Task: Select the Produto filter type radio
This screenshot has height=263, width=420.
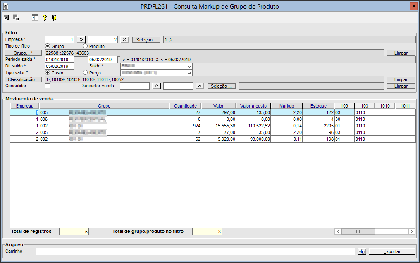Action: (x=85, y=46)
